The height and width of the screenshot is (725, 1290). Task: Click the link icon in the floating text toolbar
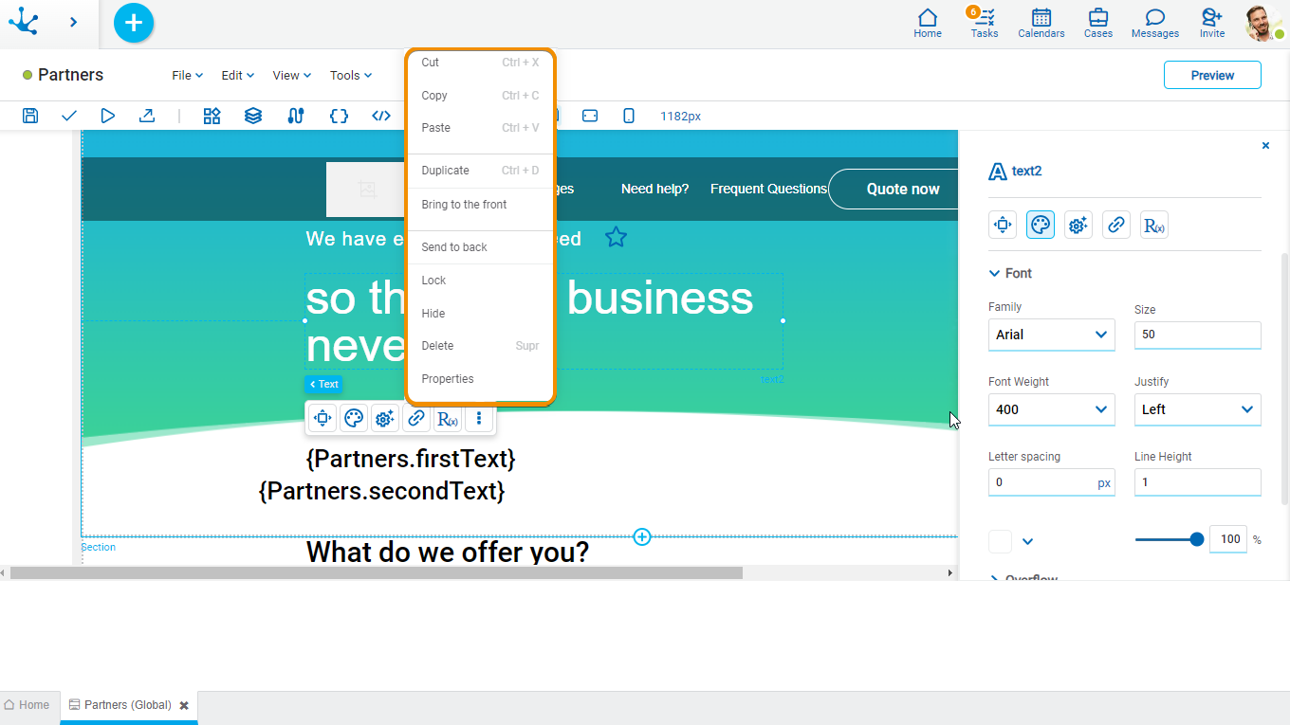coord(415,418)
